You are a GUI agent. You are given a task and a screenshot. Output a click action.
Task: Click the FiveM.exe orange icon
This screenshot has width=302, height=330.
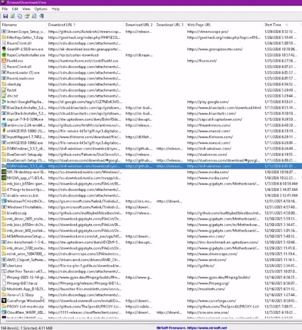tap(4, 61)
